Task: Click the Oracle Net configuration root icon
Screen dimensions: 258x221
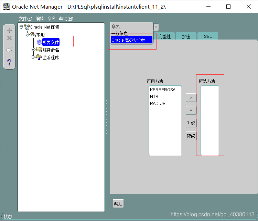Action: [27, 27]
